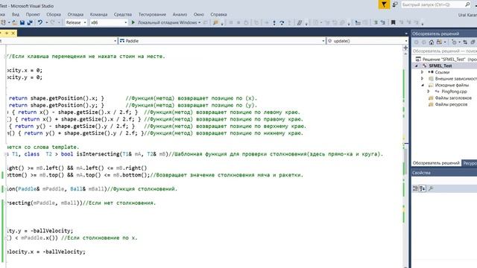Collapse the Исходные файлы folder
477x268 pixels.
click(423, 85)
